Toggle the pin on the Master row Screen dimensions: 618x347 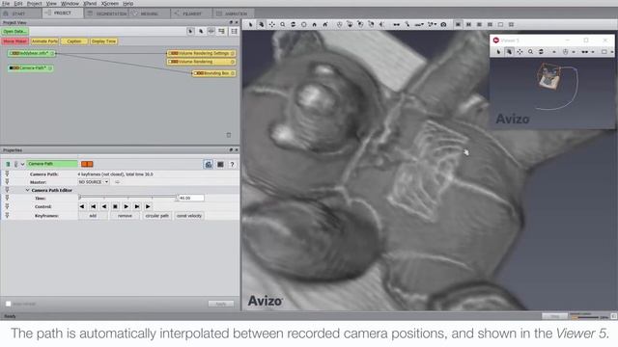click(7, 182)
